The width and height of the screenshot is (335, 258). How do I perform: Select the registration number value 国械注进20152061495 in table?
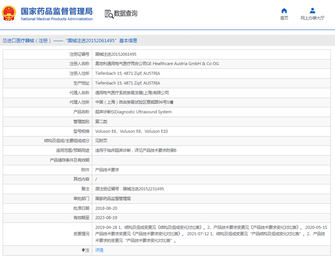(x=116, y=54)
